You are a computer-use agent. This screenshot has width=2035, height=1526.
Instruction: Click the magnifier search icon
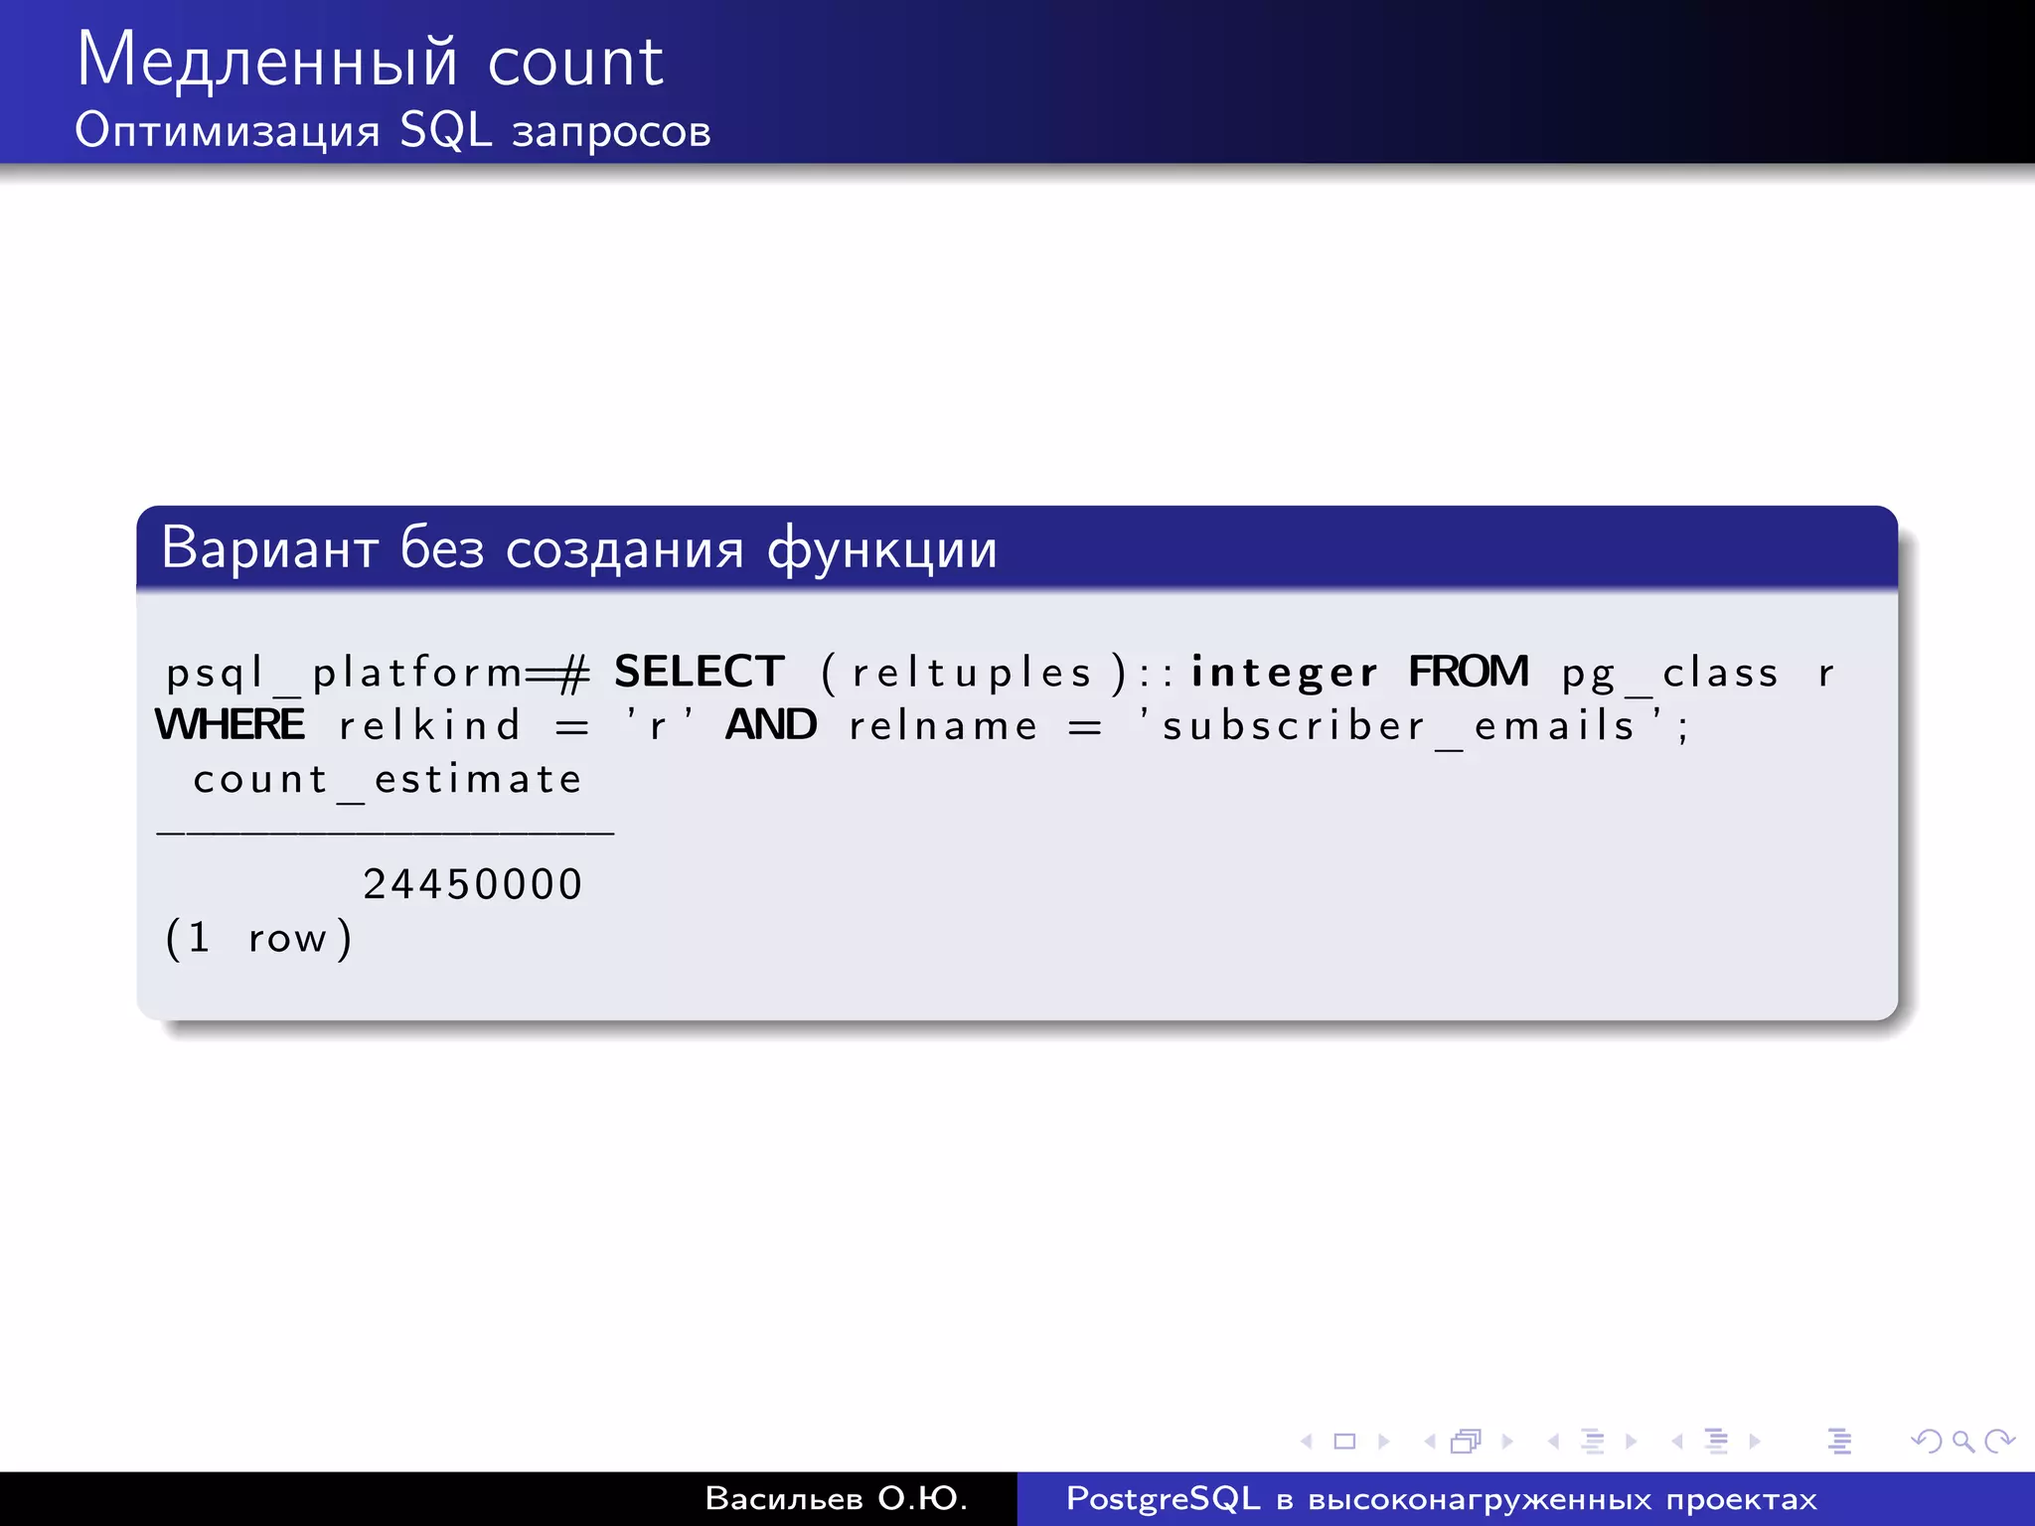coord(1962,1442)
